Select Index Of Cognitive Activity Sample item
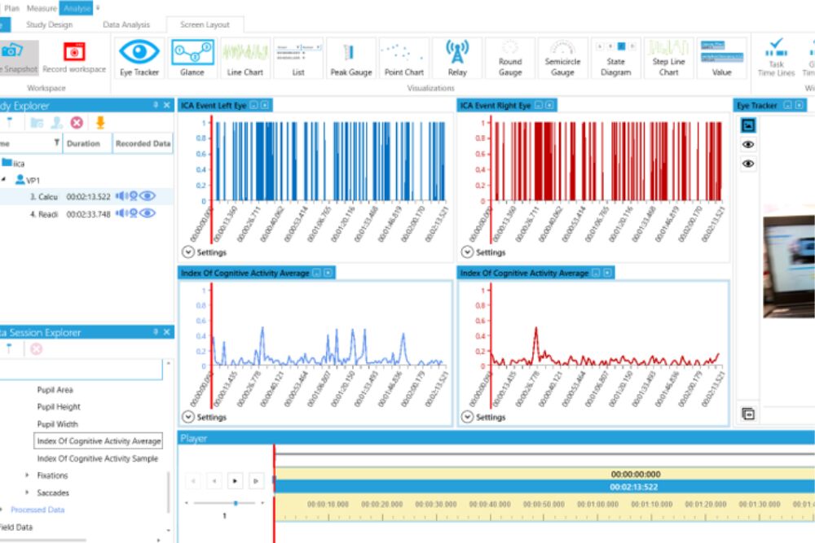815x543 pixels. (98, 458)
